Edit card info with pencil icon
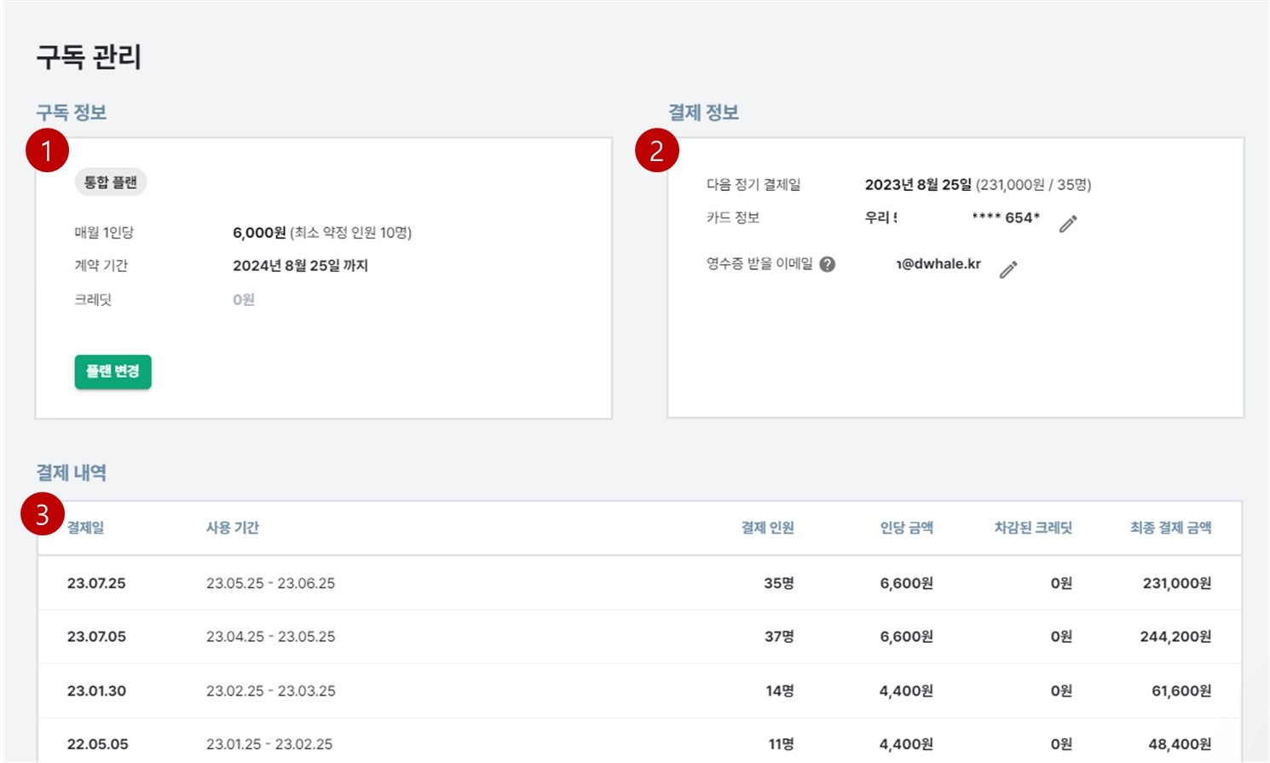Image resolution: width=1270 pixels, height=763 pixels. 1068,223
